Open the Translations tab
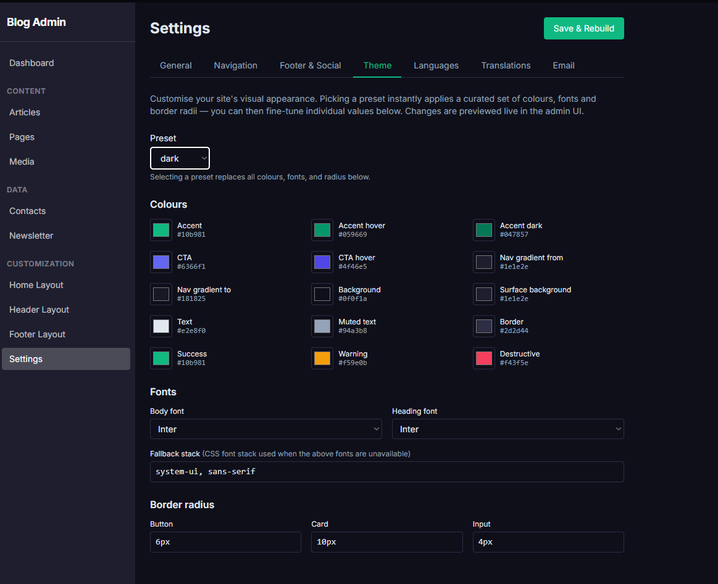 point(506,65)
